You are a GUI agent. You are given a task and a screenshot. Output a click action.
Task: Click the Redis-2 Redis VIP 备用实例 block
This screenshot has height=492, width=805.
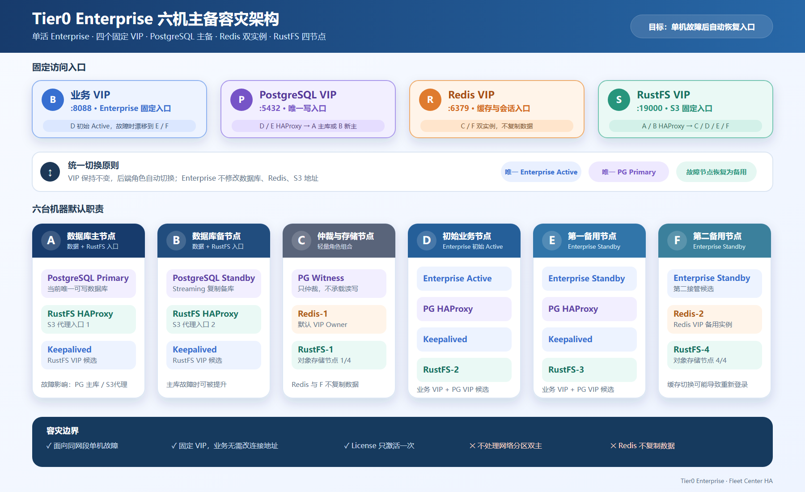coord(715,319)
